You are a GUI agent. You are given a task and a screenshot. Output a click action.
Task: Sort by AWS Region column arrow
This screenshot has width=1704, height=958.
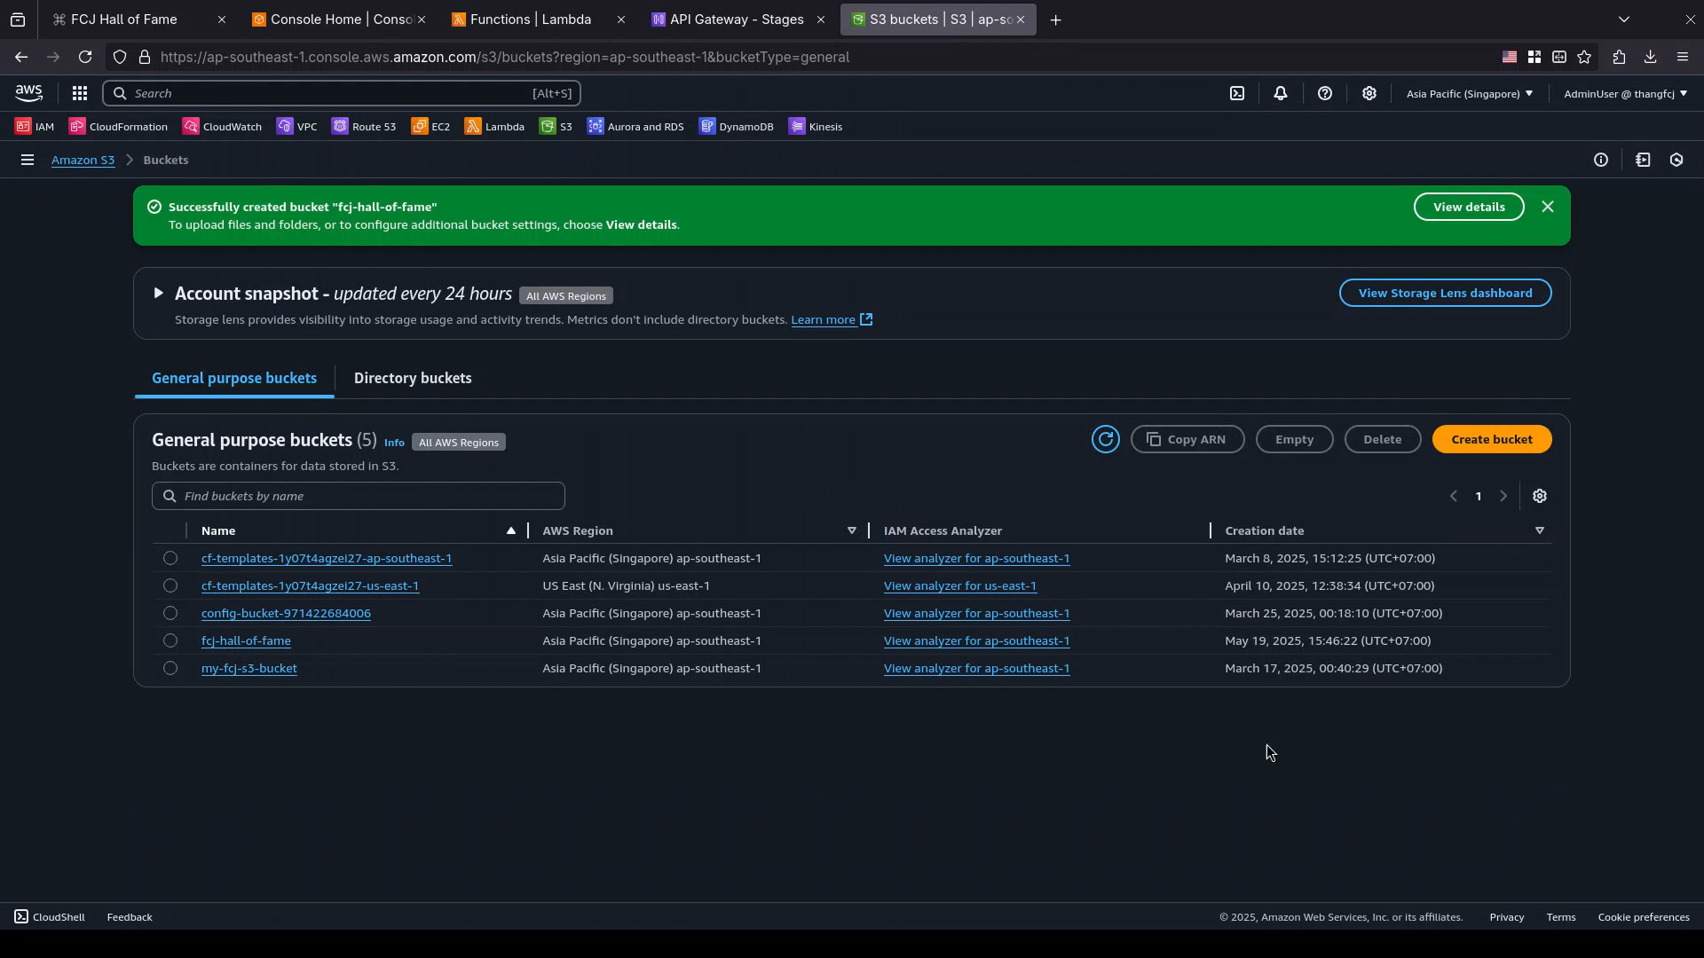point(852,530)
